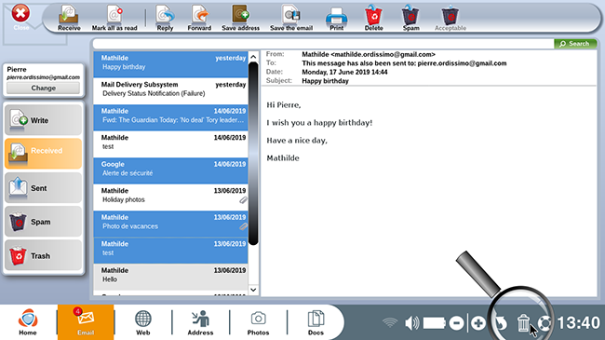This screenshot has width=605, height=340.
Task: Mark all emails as read
Action: pos(114,18)
